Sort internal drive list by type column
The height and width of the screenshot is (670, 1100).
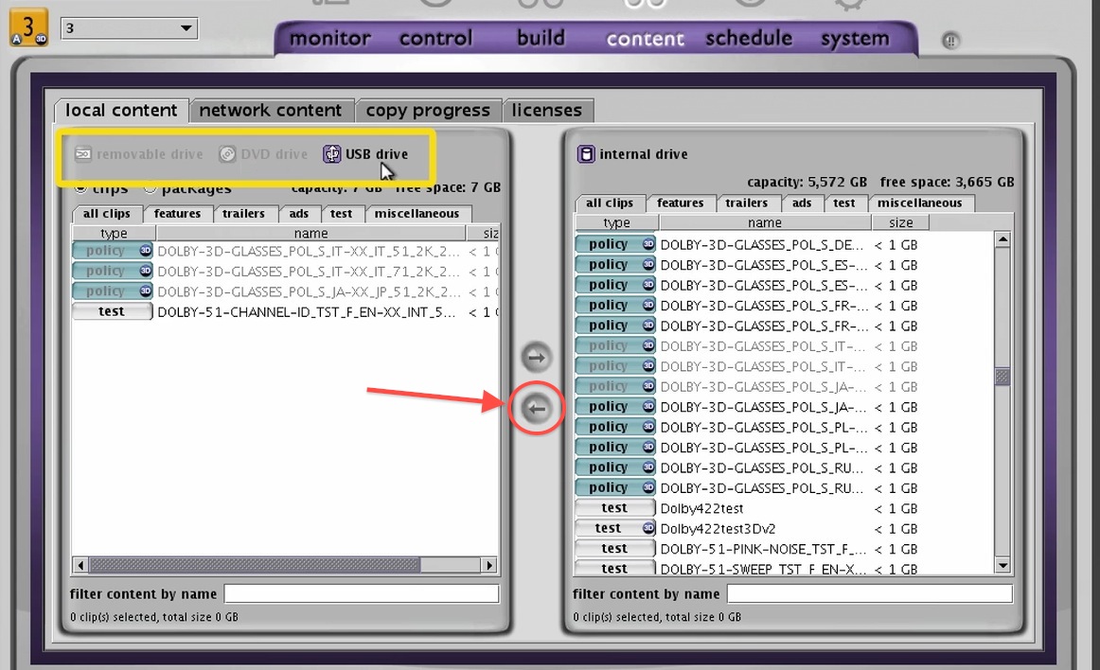point(616,222)
